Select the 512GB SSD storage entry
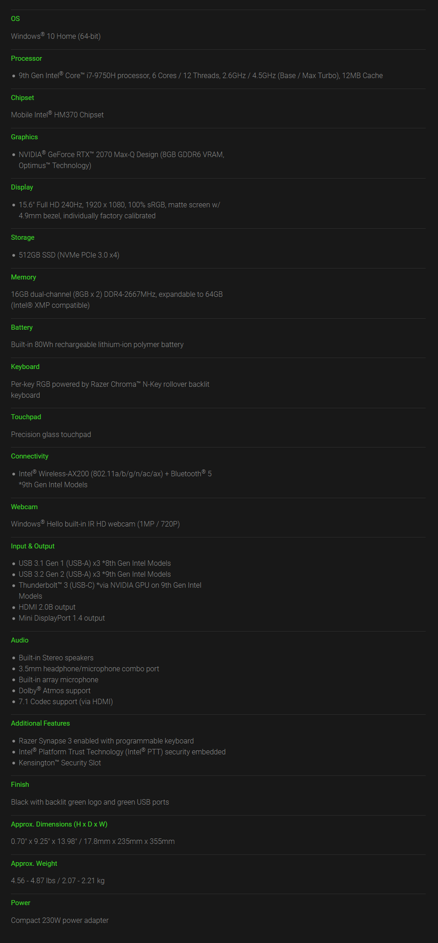This screenshot has width=438, height=943. (69, 255)
